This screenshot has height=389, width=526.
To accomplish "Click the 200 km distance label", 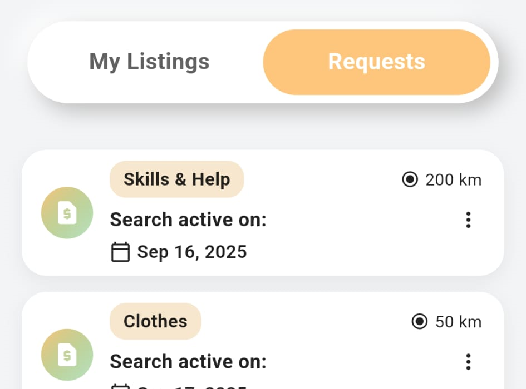I will pos(454,180).
